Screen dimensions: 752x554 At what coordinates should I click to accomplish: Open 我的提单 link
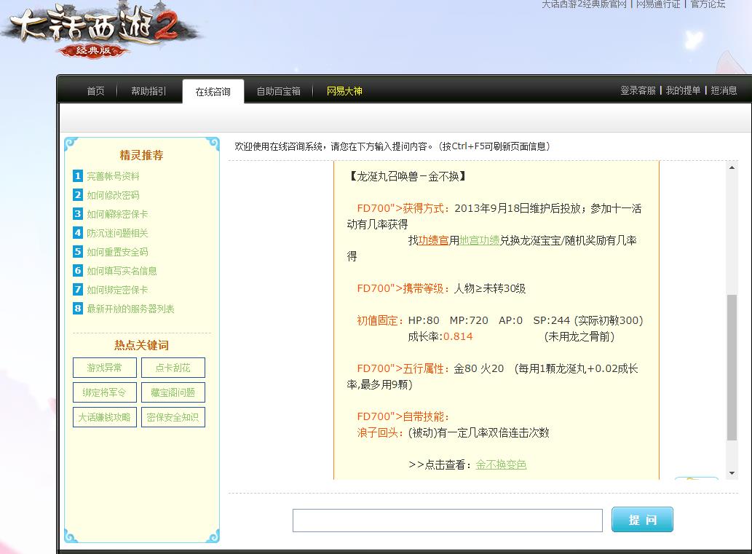coord(683,90)
